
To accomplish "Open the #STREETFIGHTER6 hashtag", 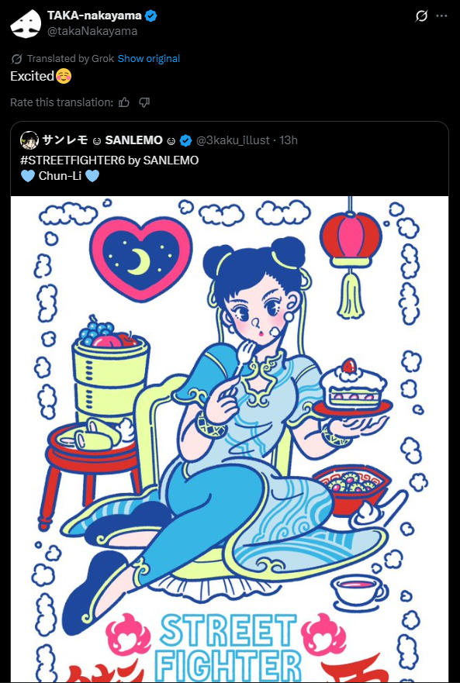I will coord(73,160).
